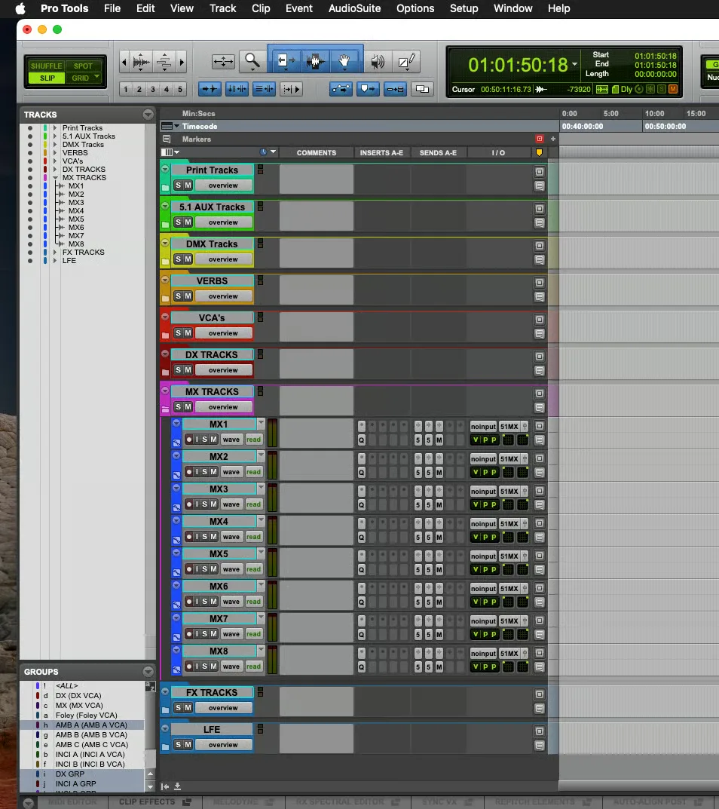Click MX1 track freeze icon
Viewport: 719px width, 809px height.
176,443
